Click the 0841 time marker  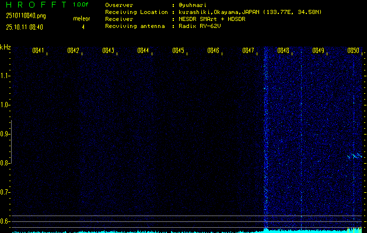[x=38, y=51]
